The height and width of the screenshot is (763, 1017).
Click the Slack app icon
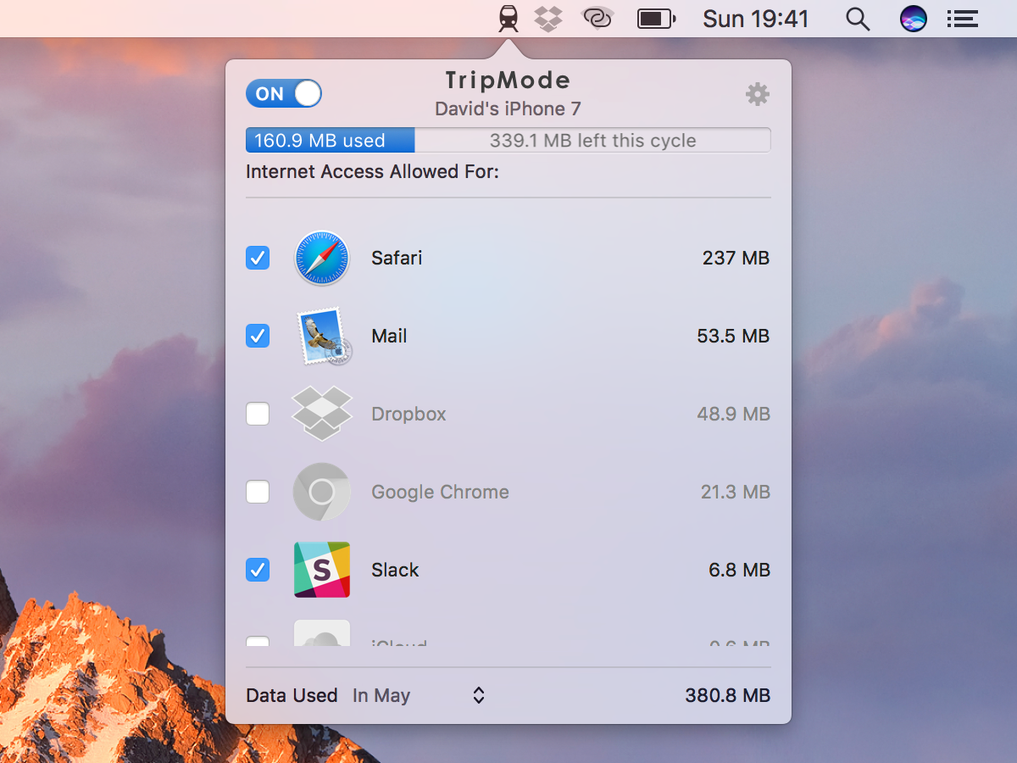322,570
